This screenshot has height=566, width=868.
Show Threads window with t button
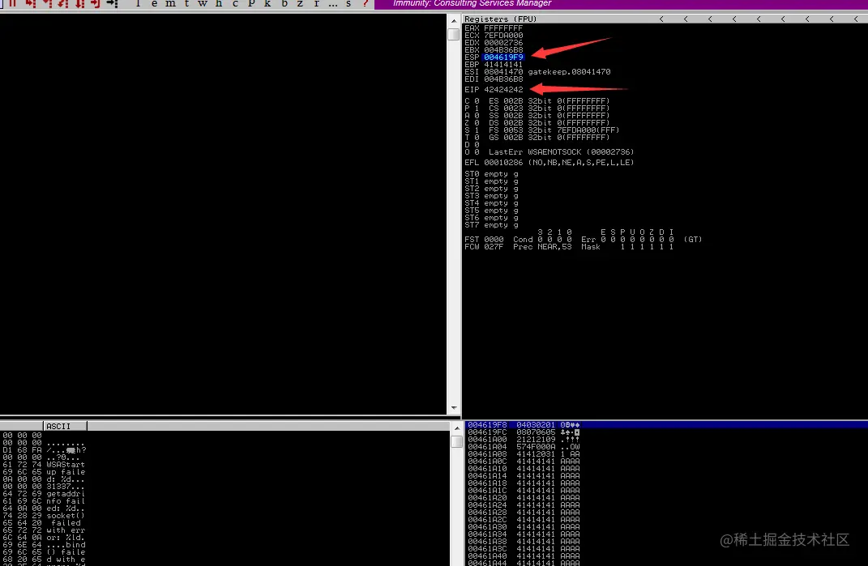coord(186,3)
